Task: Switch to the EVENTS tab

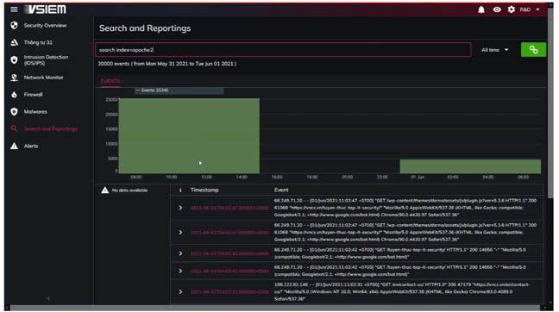Action: pos(110,81)
